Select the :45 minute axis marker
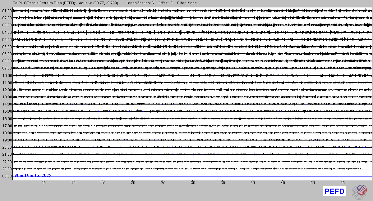The image size is (373, 201). (282, 183)
